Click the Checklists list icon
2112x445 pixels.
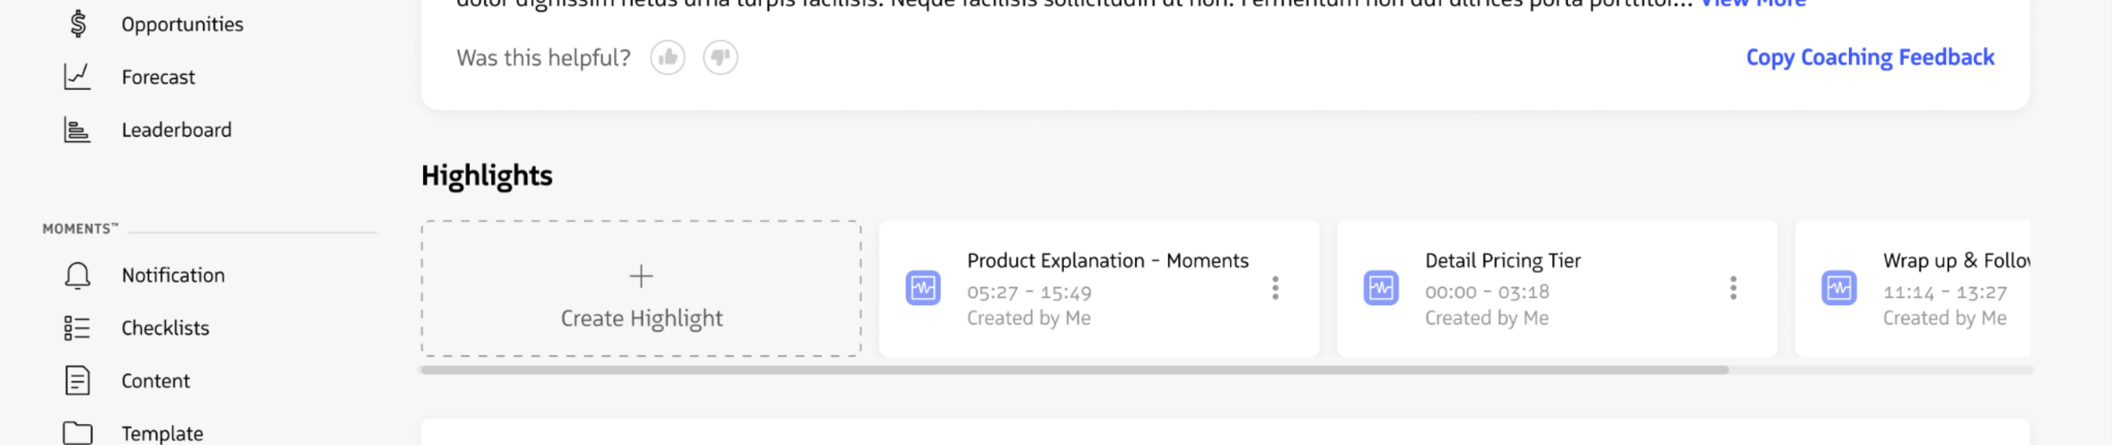tap(77, 328)
